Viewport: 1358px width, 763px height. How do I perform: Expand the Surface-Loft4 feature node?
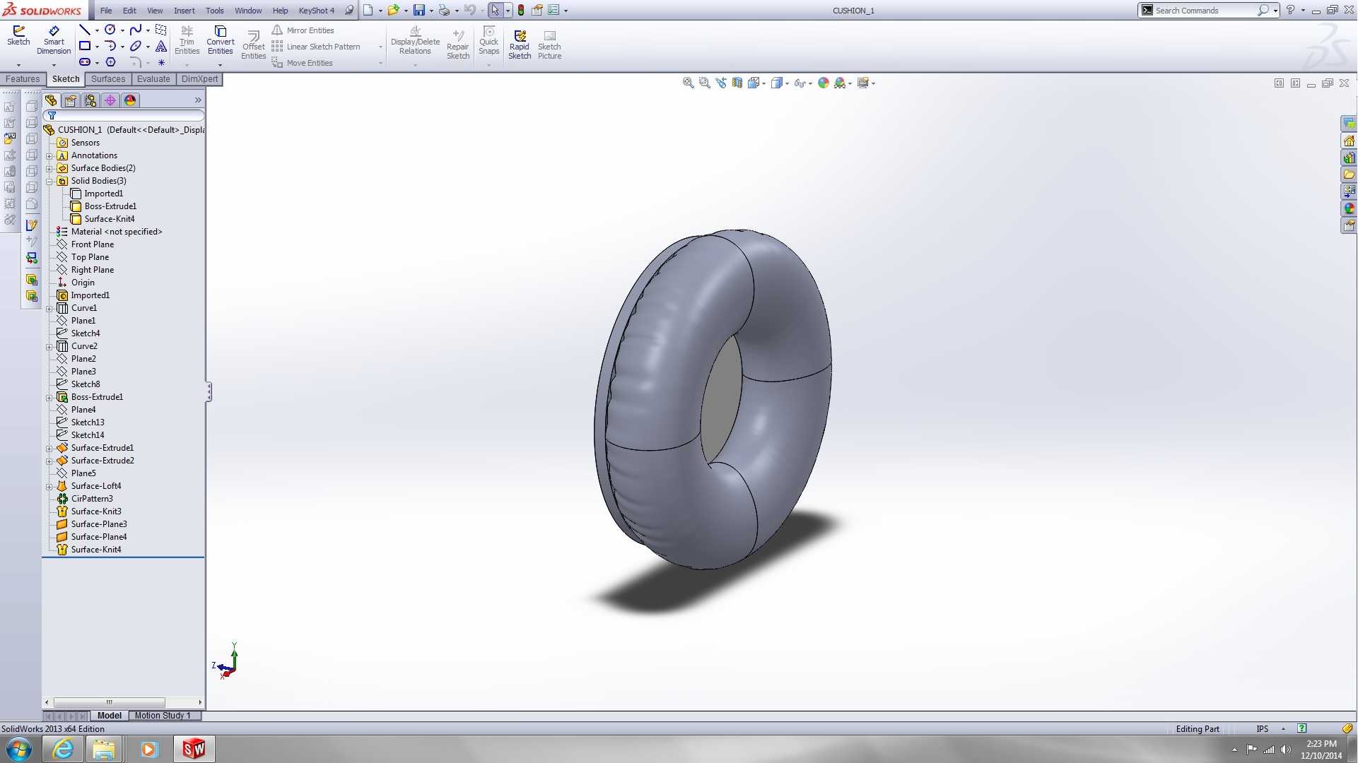pyautogui.click(x=49, y=486)
